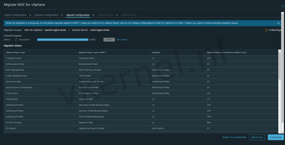Click the Category column header
285x145 pixels.
[x=156, y=52]
